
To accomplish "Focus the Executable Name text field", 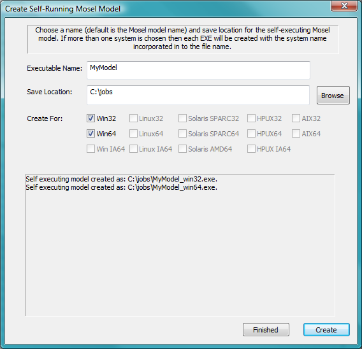I will point(198,70).
